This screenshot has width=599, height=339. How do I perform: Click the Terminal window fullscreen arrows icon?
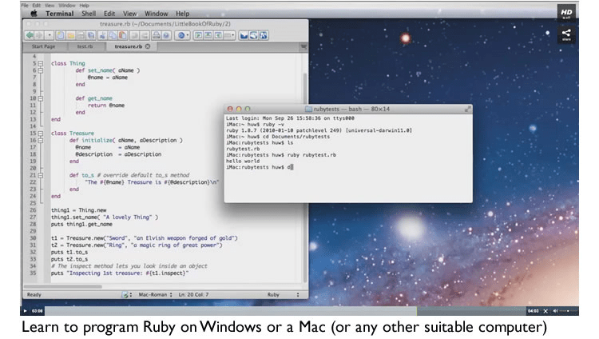(467, 109)
